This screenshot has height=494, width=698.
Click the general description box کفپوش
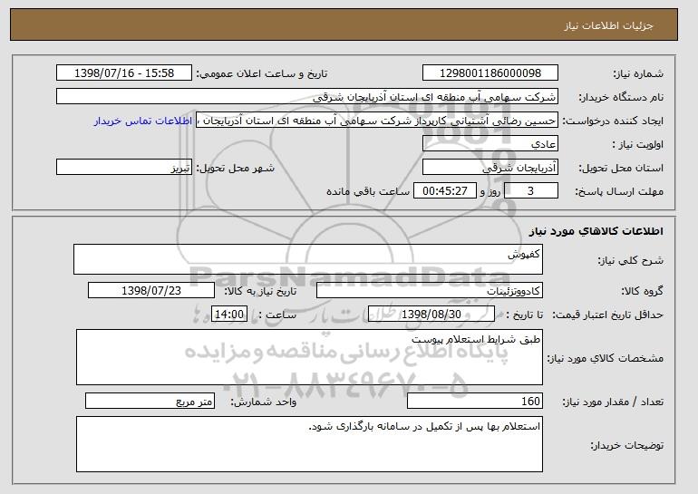(x=308, y=259)
